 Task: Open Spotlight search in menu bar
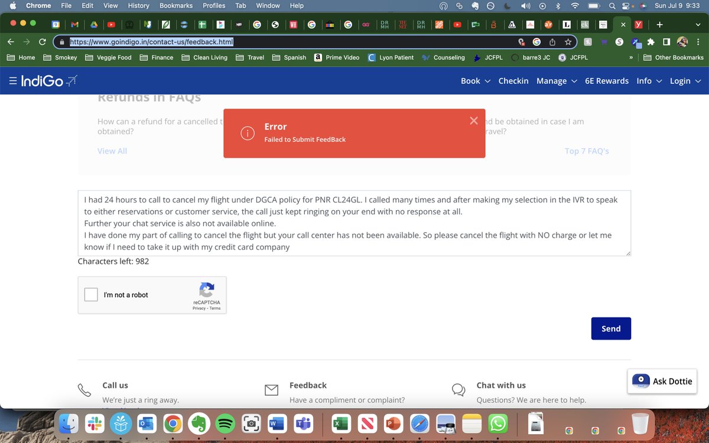pyautogui.click(x=613, y=6)
